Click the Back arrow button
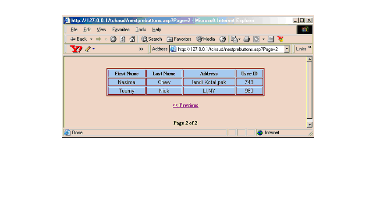This screenshot has width=387, height=210. [78, 39]
